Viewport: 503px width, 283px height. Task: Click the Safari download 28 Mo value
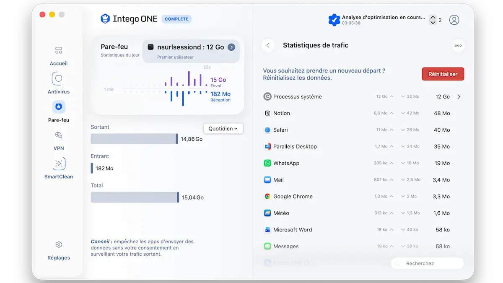click(413, 130)
